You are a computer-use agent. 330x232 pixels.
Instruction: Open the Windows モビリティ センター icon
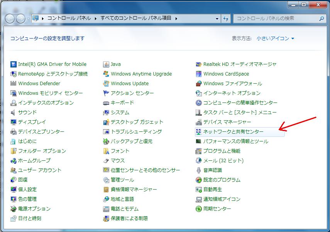pos(14,93)
